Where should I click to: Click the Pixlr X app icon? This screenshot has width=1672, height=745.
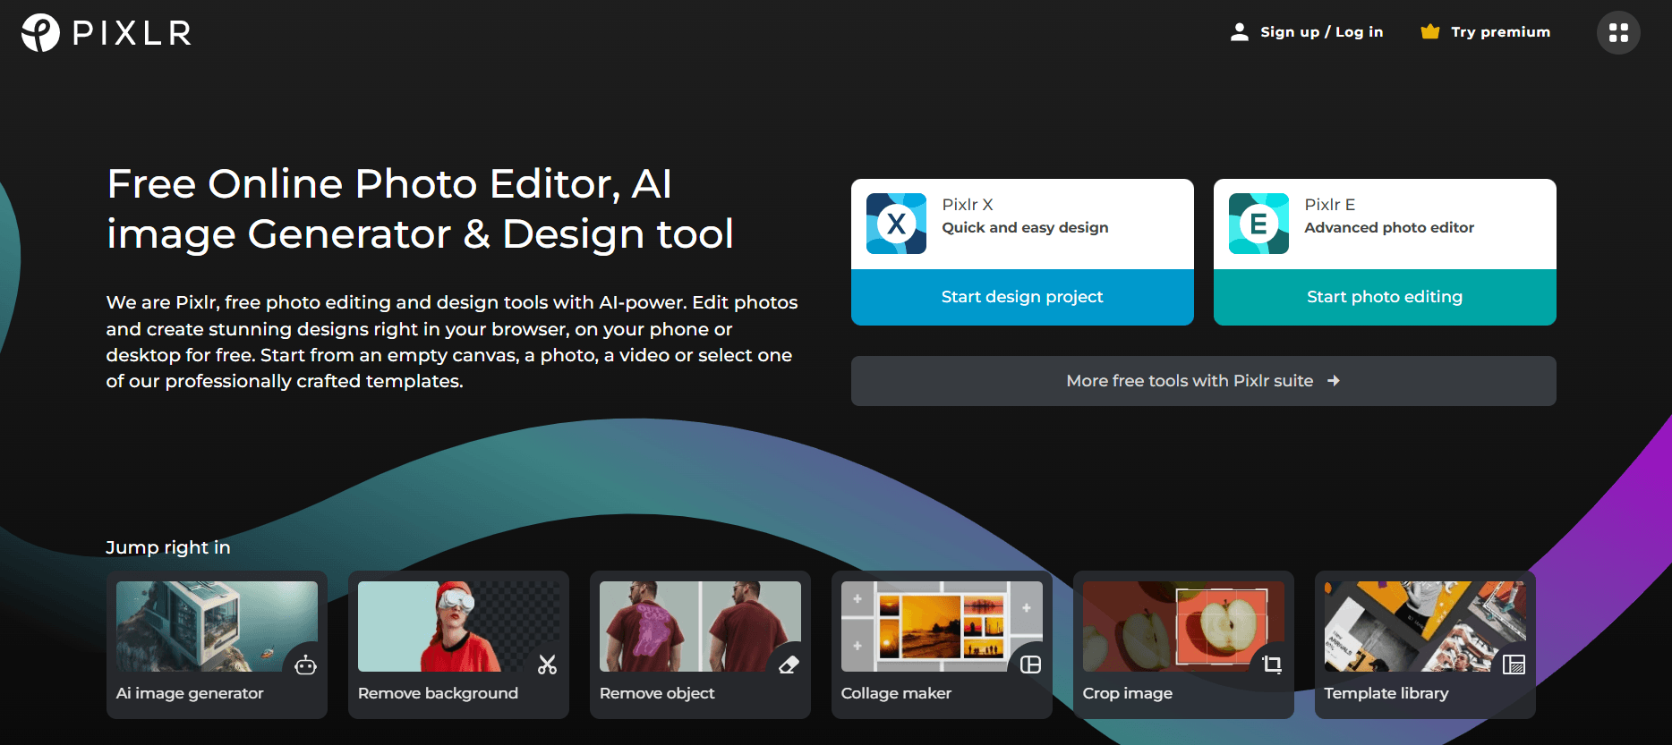click(x=896, y=224)
